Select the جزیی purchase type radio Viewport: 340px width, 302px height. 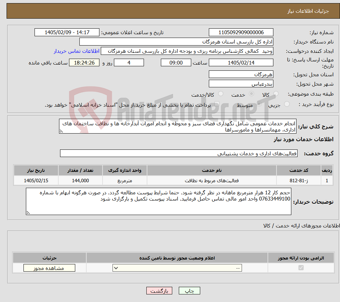coord(286,104)
